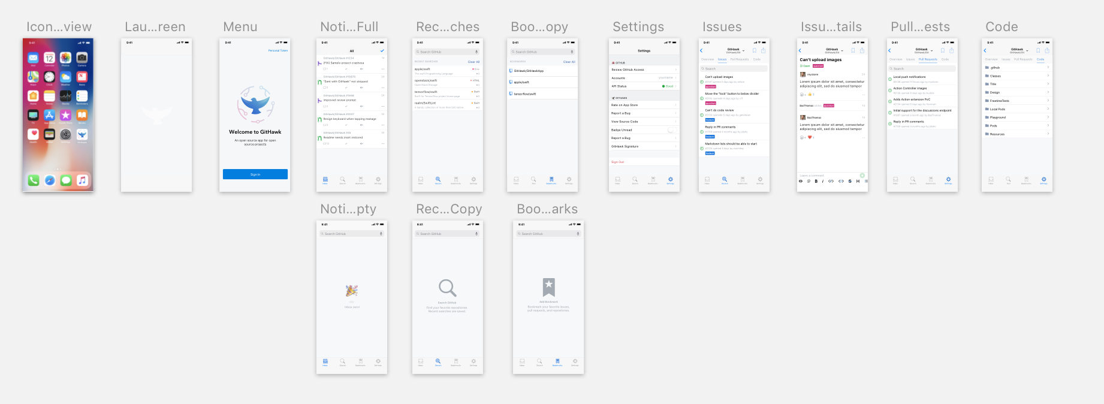Tap the Safari icon in the dock
This screenshot has height=404, width=1104.
click(x=50, y=180)
